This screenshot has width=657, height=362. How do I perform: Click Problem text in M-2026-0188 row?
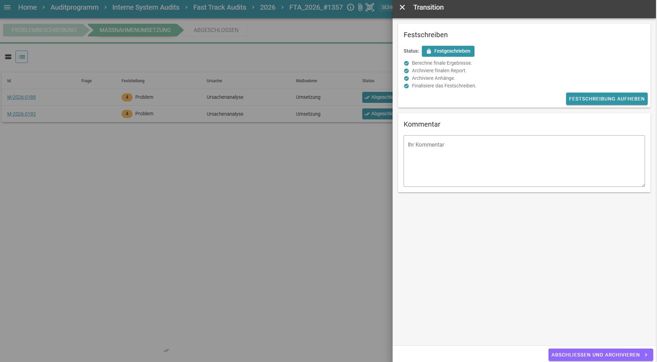coord(144,97)
